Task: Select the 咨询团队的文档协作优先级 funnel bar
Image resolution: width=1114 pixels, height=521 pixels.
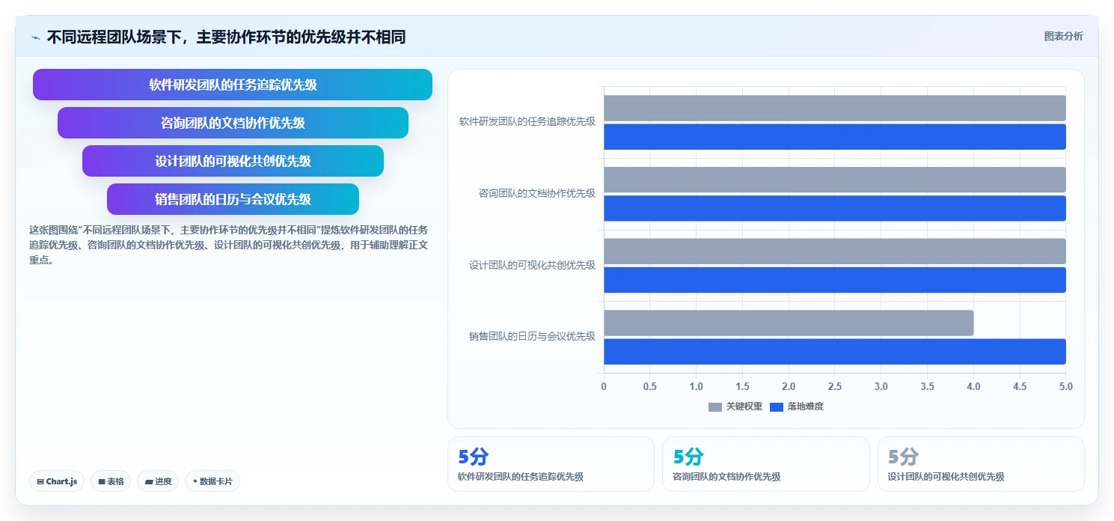Action: tap(233, 123)
